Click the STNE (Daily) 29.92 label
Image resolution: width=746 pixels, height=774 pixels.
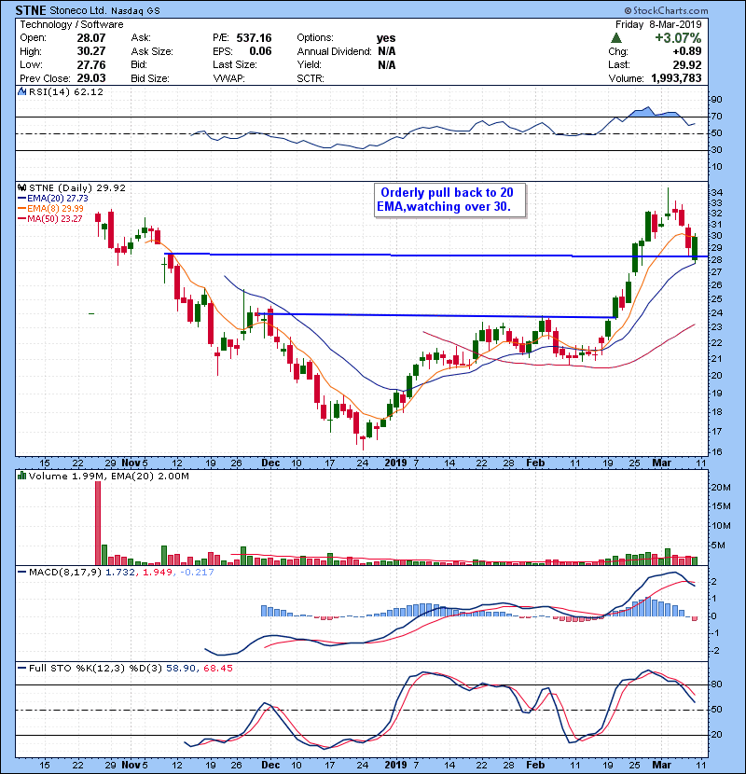(x=77, y=187)
